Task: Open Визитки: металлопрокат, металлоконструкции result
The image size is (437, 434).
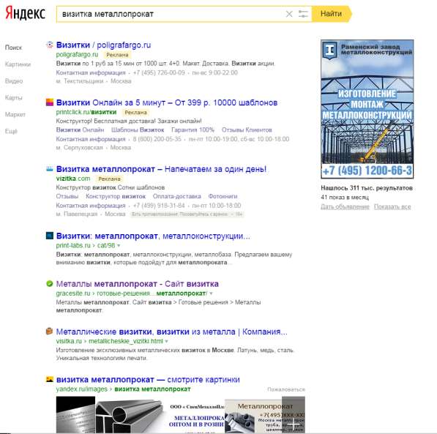Action: pos(153,236)
